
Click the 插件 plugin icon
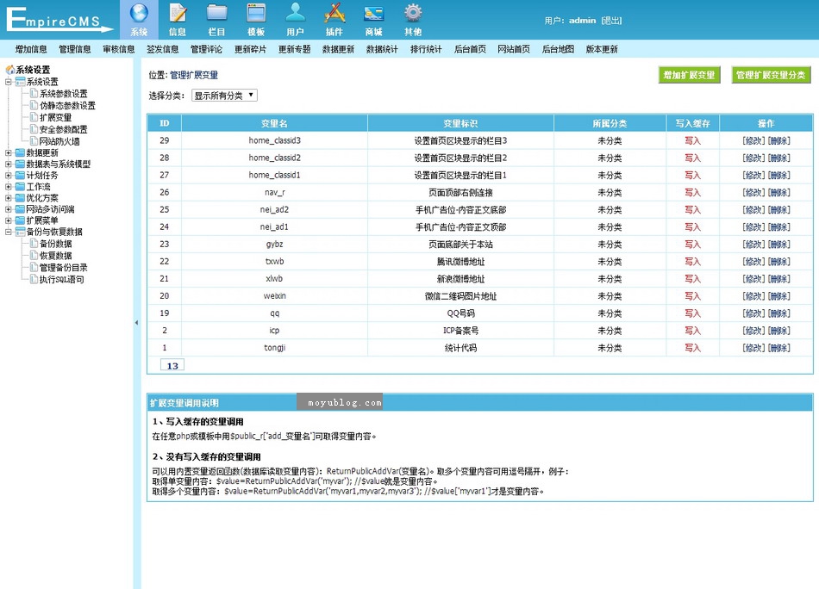tap(334, 14)
